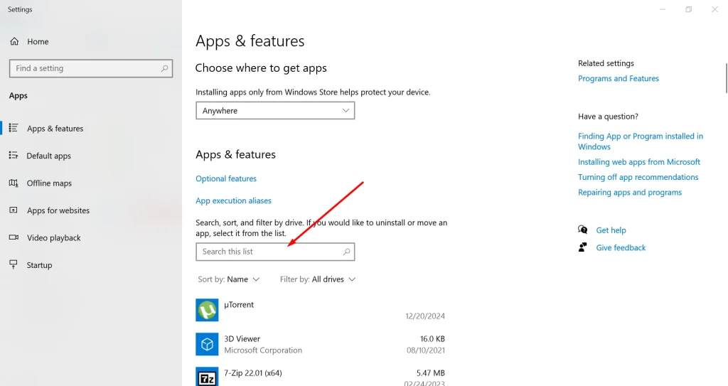Open the Apps for websites icon
The image size is (728, 386).
(14, 210)
